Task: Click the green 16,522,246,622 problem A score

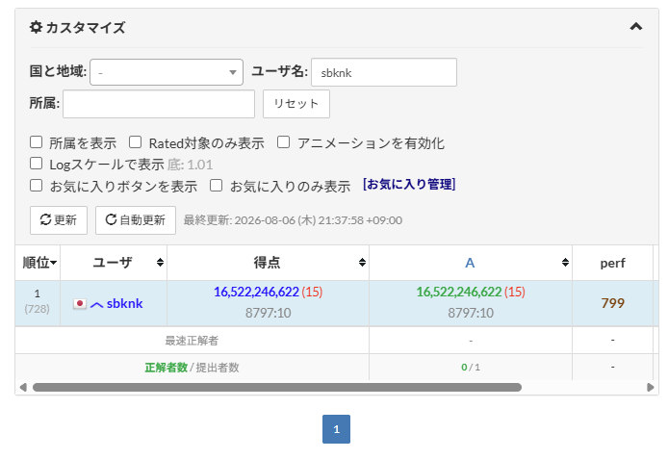Action: [x=459, y=292]
